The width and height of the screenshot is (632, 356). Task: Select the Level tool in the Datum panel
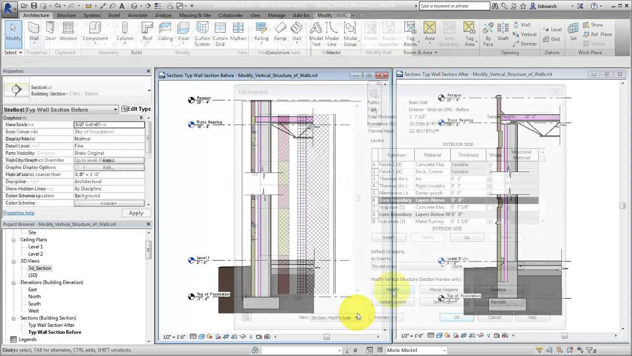pyautogui.click(x=552, y=30)
